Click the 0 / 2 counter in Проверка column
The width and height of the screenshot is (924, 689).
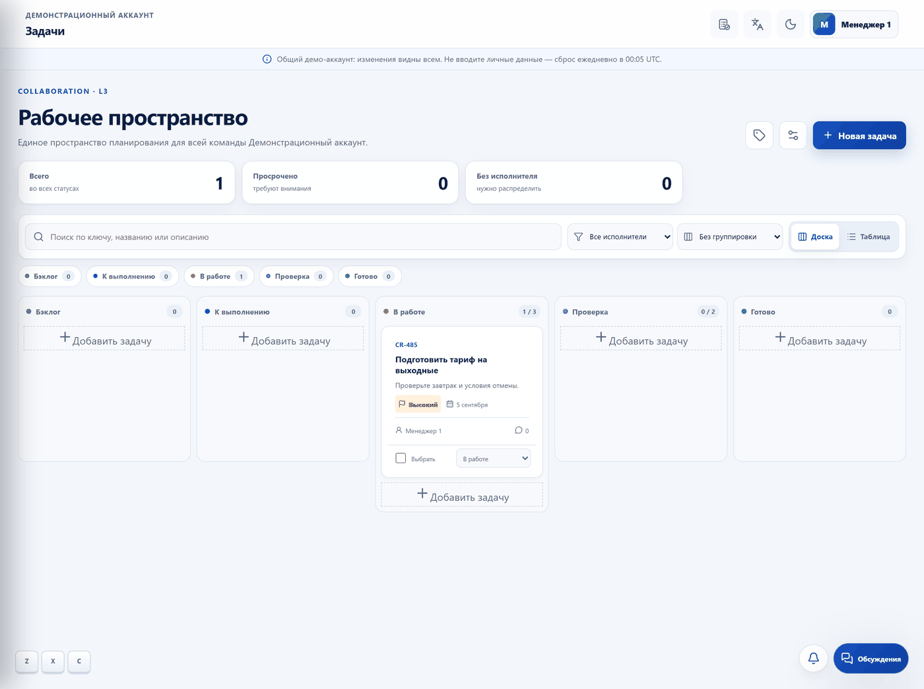708,312
